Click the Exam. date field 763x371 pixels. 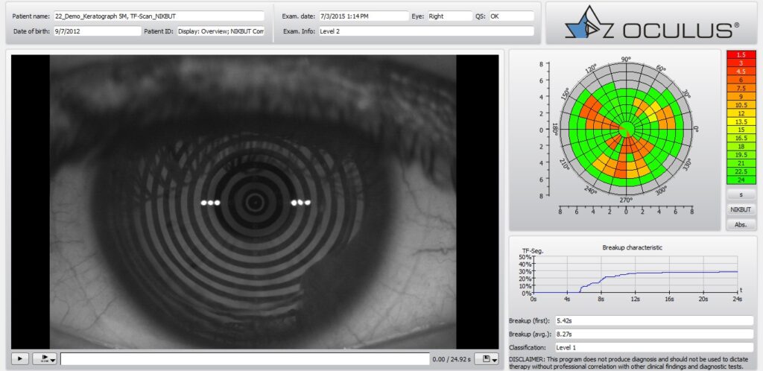[x=362, y=16]
